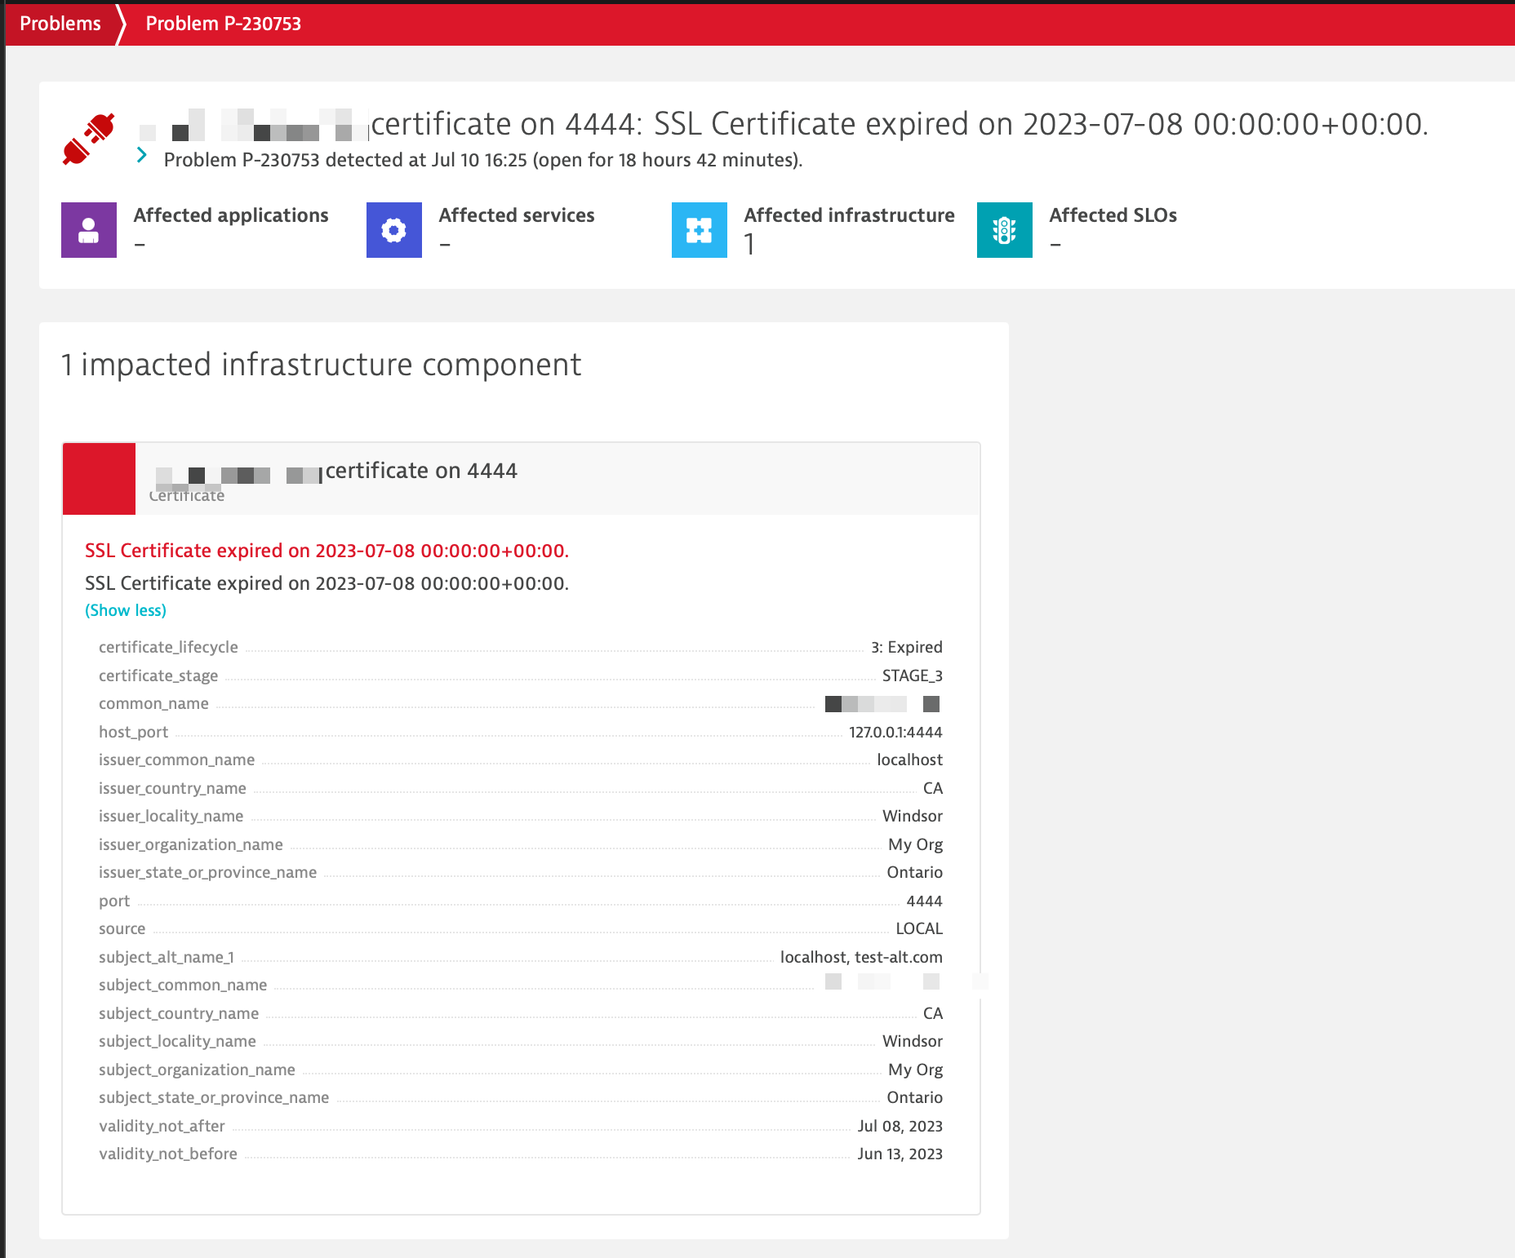Click the SSL Certificate expired red heading
The height and width of the screenshot is (1258, 1515).
[327, 551]
